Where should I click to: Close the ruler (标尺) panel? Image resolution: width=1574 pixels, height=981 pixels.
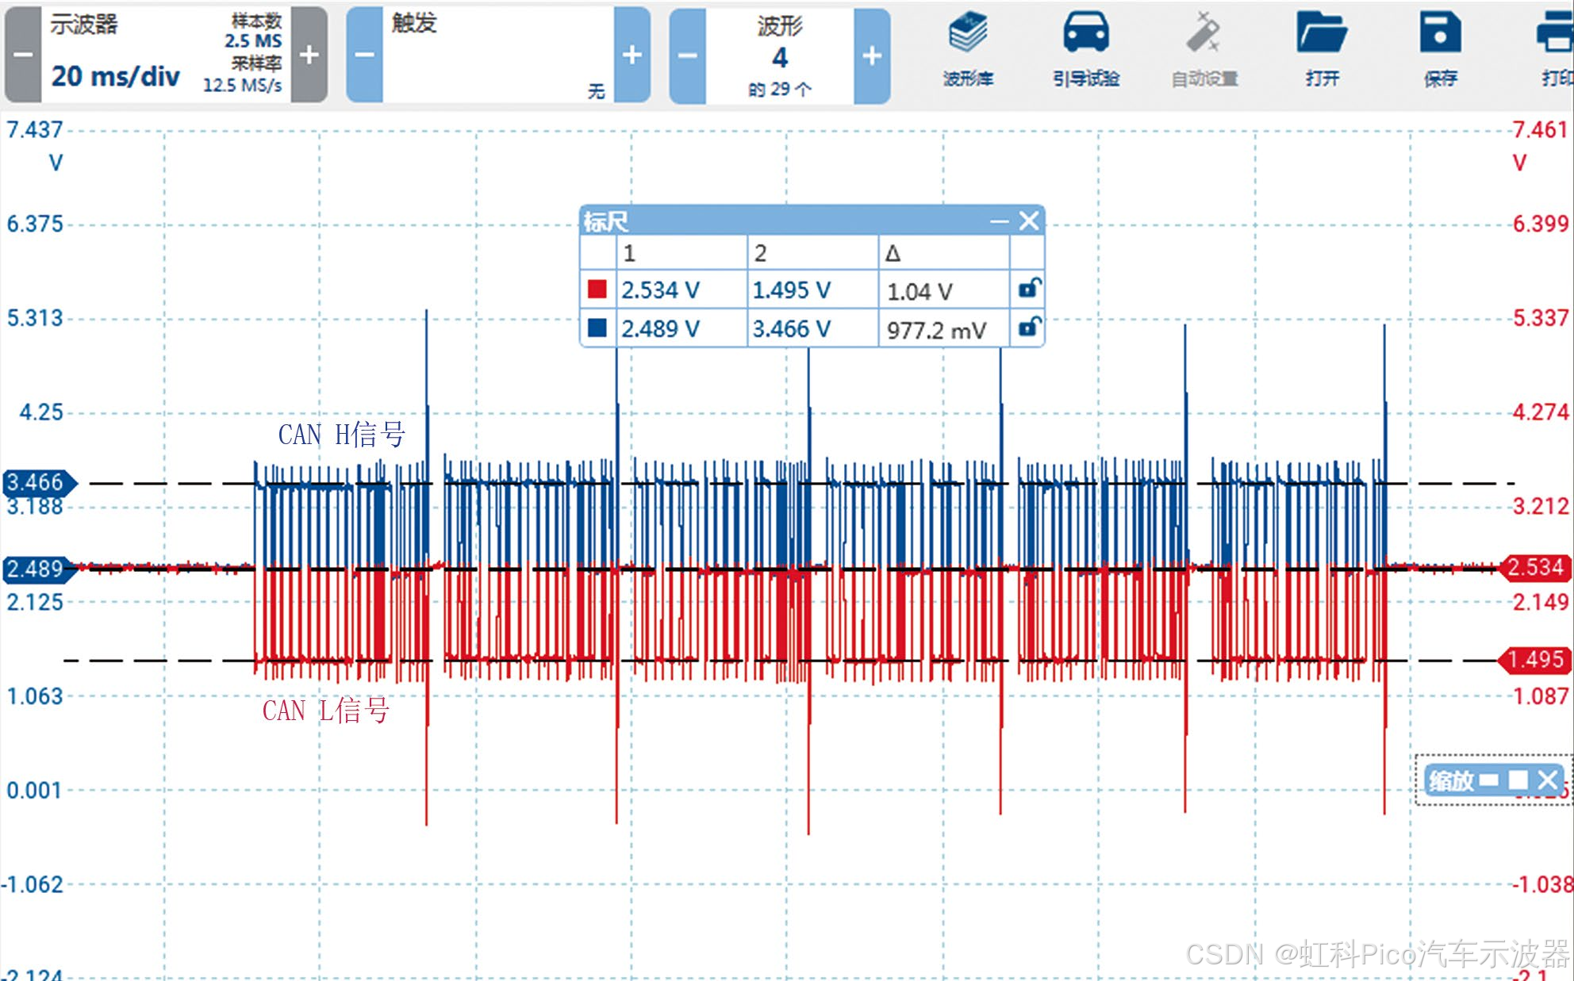point(1029,220)
